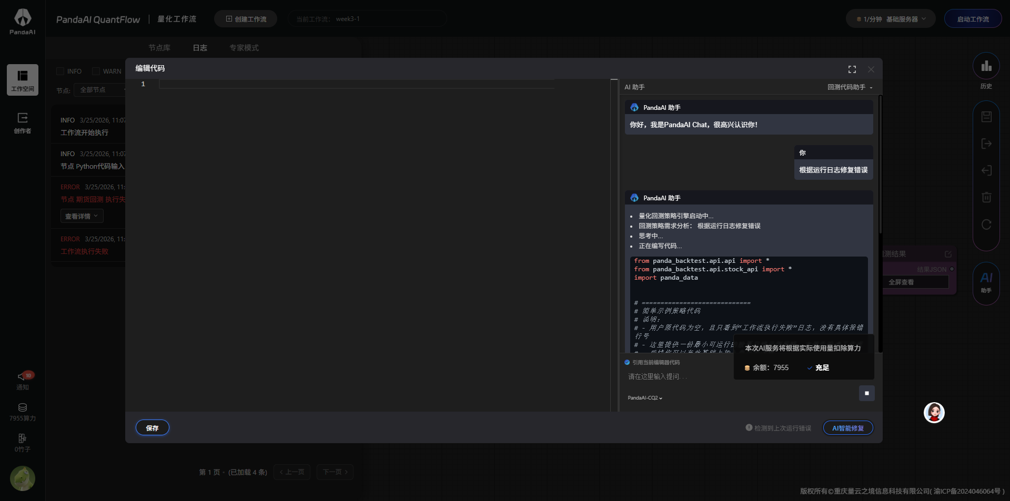This screenshot has height=501, width=1010.
Task: Click the AI smart repair button
Action: pyautogui.click(x=847, y=428)
